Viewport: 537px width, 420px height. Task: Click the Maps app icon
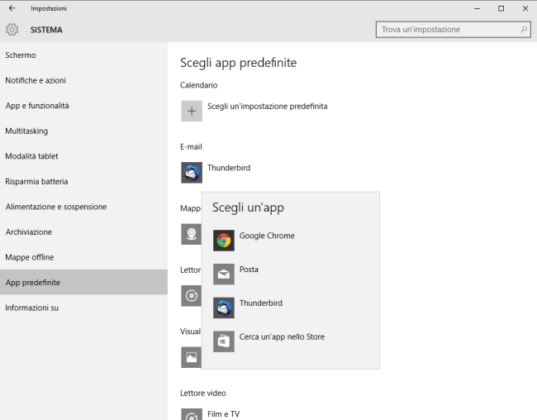191,234
